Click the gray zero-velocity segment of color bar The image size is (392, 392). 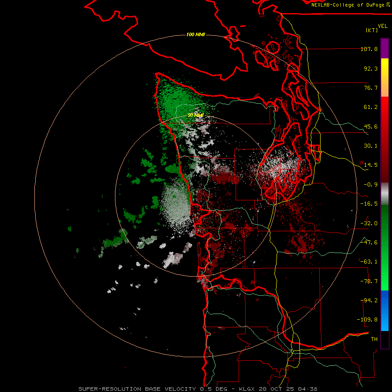[385, 194]
